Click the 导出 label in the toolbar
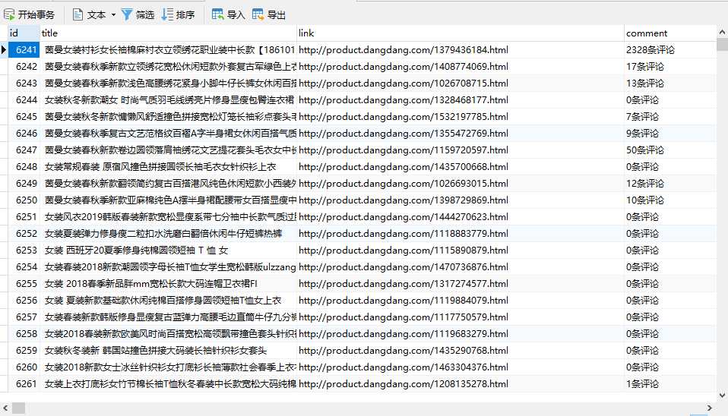Screen dimensions: 728x416 click(x=277, y=15)
